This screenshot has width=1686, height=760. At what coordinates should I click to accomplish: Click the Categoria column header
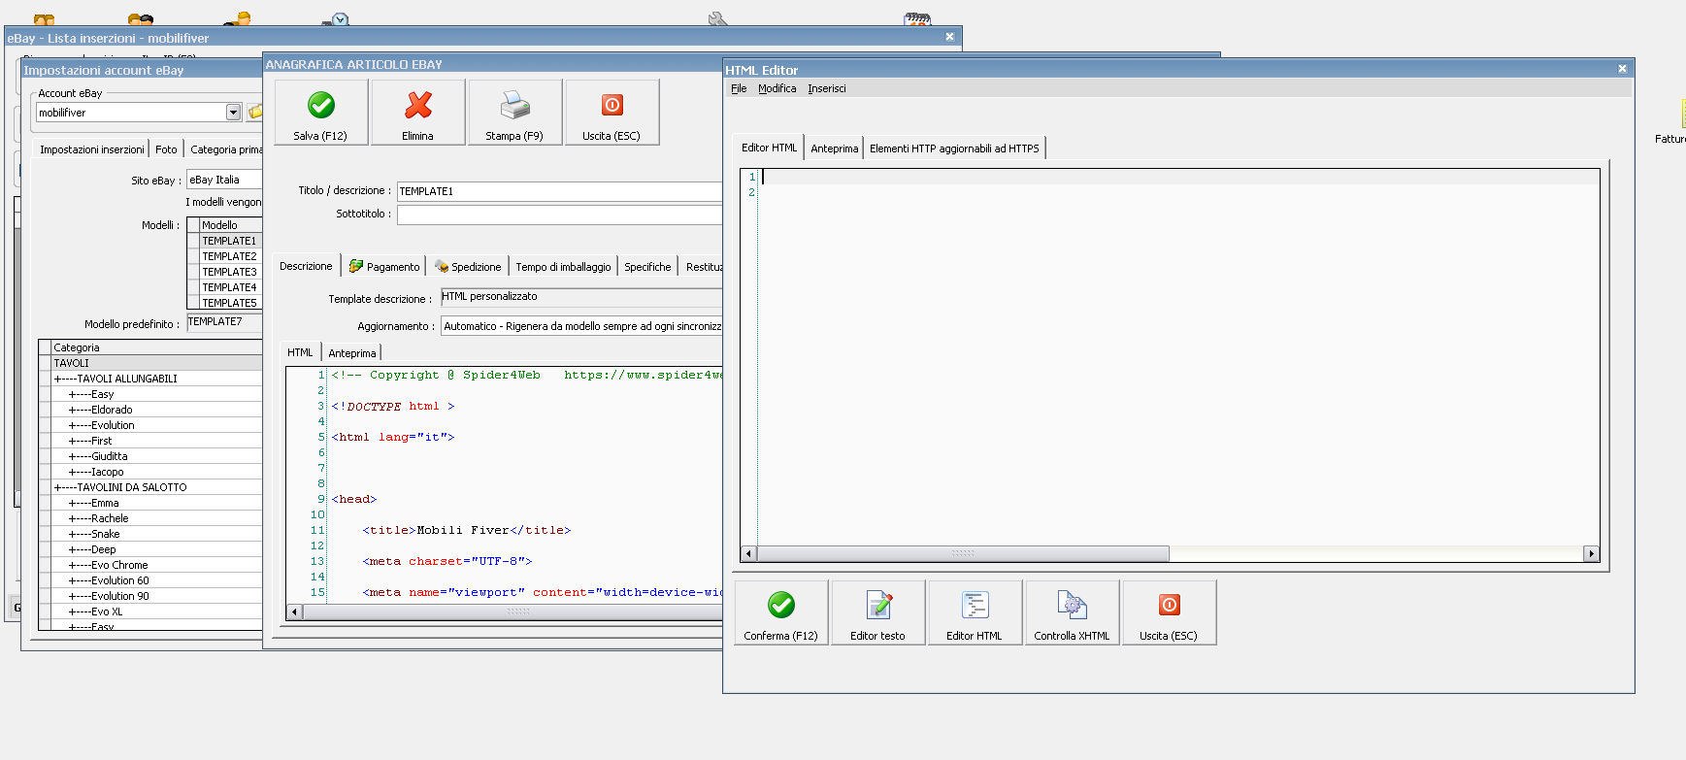pyautogui.click(x=157, y=347)
